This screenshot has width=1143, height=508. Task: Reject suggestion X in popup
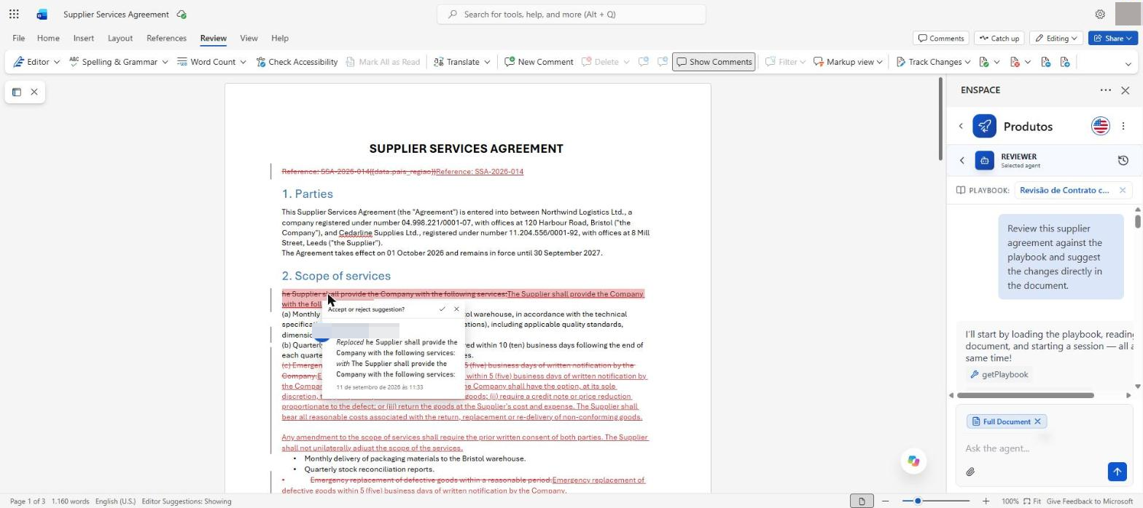[x=457, y=309]
